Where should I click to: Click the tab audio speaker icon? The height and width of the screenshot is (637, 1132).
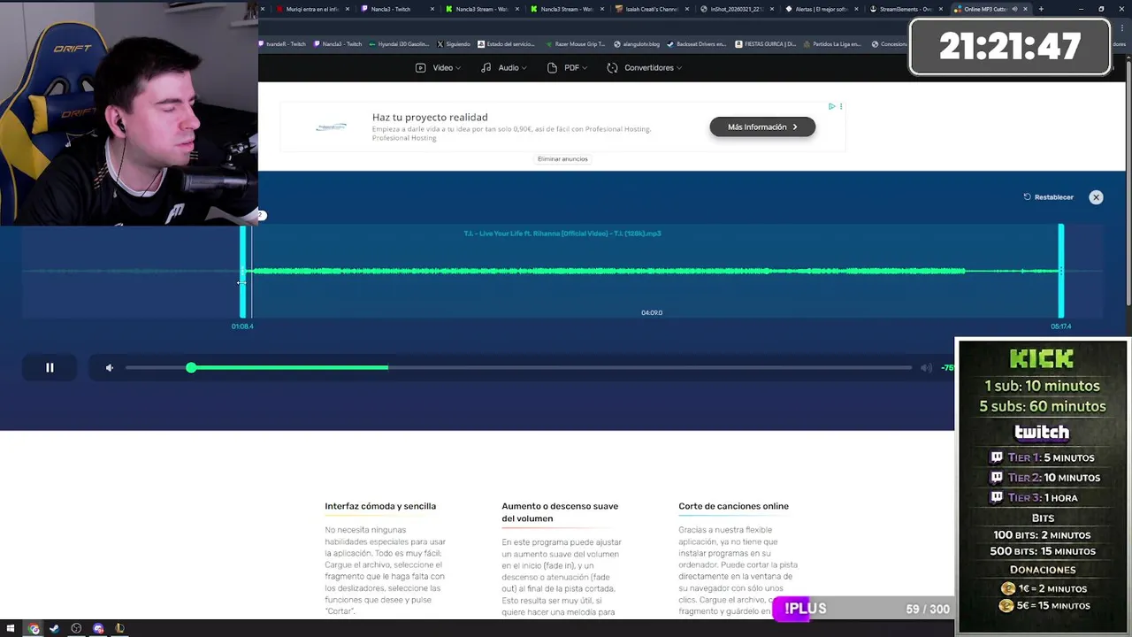1014,9
